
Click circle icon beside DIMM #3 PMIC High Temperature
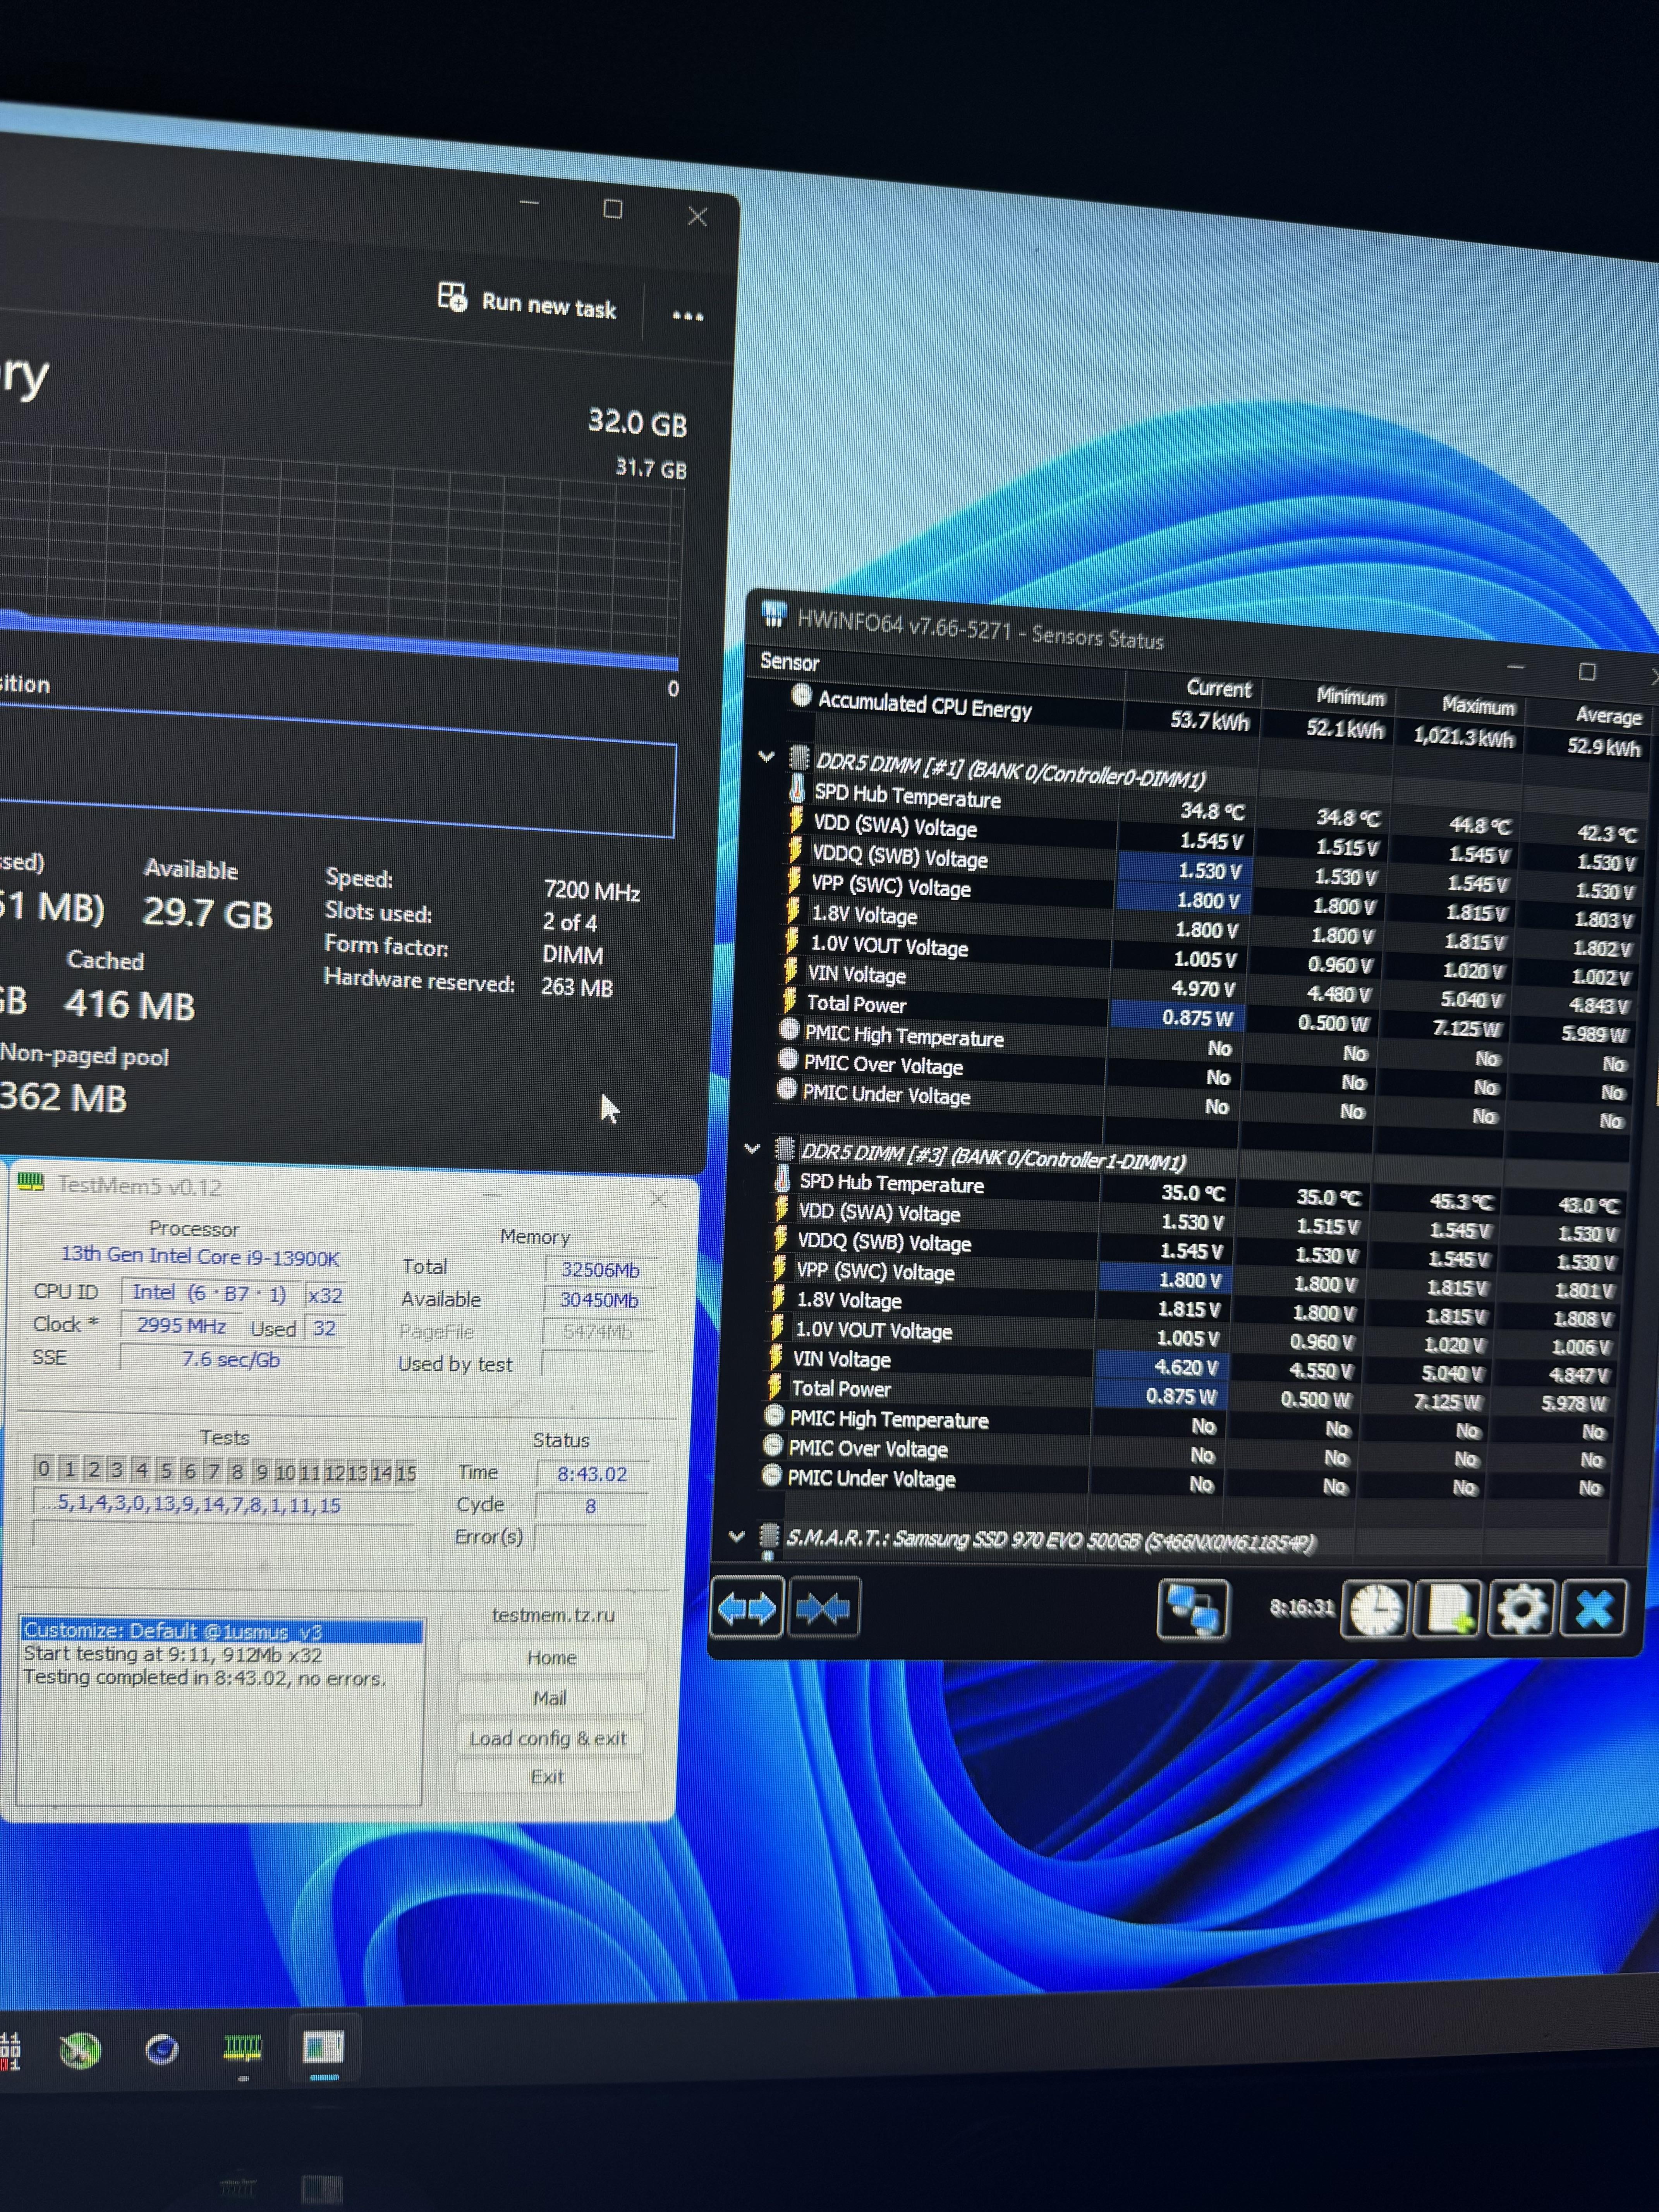click(x=774, y=1416)
